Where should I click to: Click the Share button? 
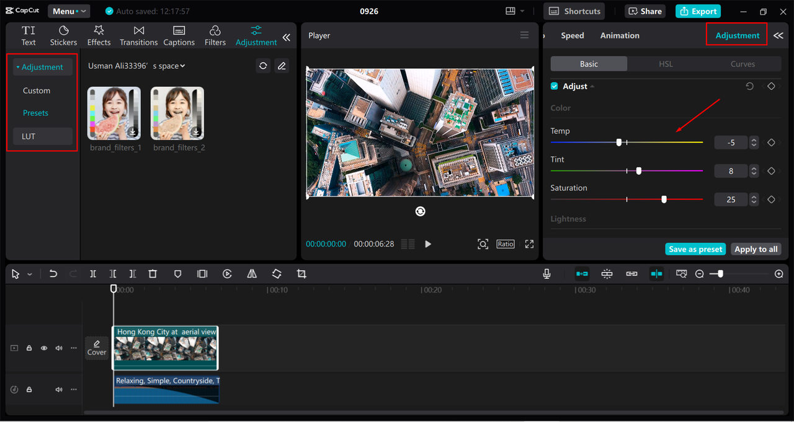click(646, 11)
